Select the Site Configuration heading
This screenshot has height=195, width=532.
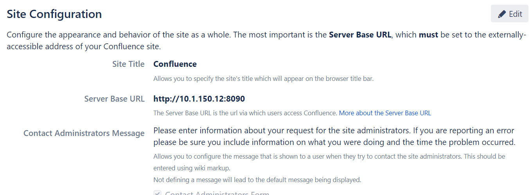tap(54, 14)
